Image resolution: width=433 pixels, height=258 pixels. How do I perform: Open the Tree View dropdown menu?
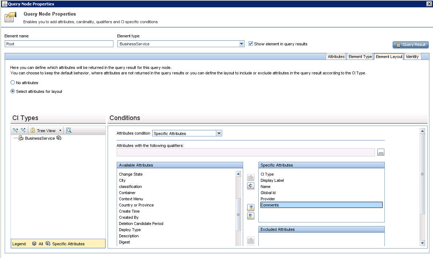(60, 131)
